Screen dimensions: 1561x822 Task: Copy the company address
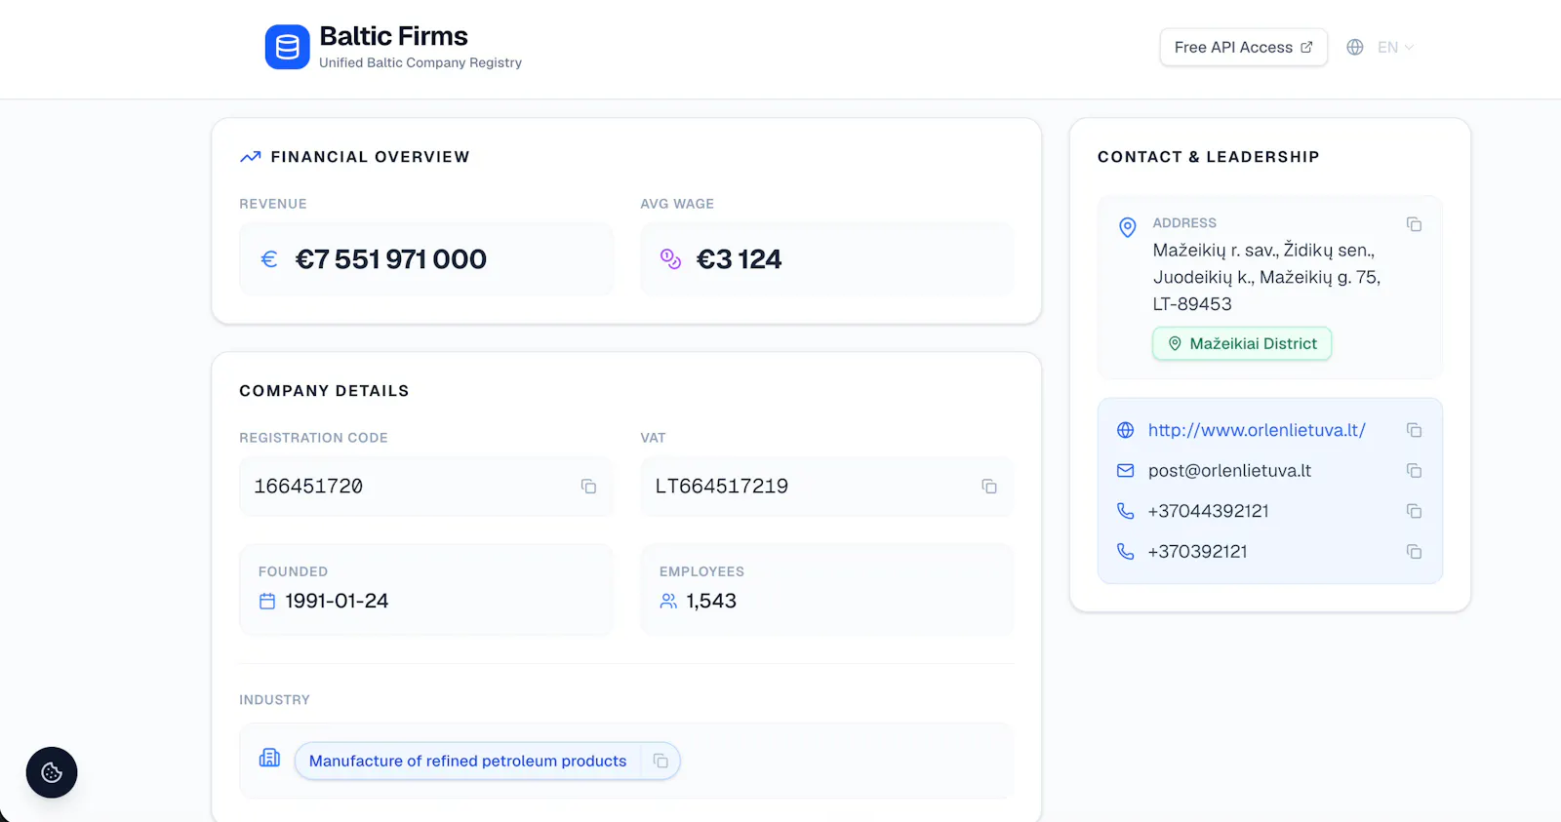pos(1414,224)
